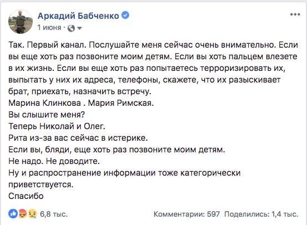Click the globe public privacy icon
The image size is (307, 225).
[71, 29]
